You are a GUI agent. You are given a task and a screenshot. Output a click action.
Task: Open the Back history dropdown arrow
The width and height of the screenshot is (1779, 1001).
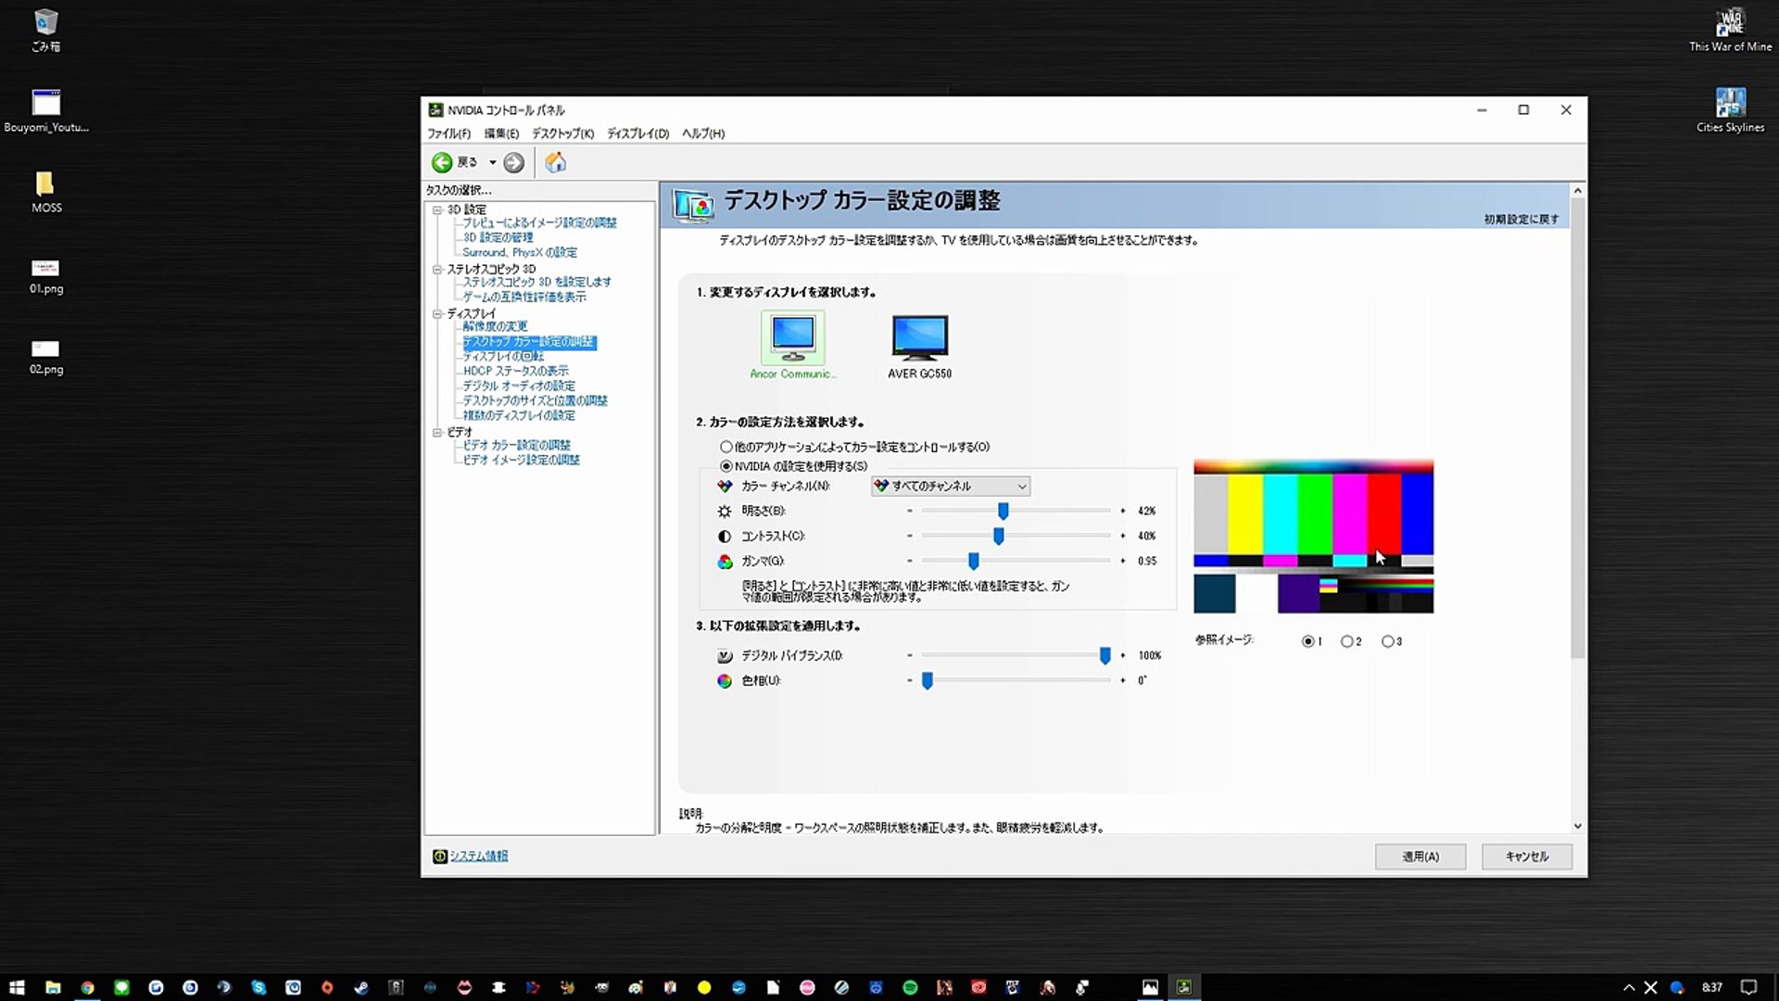(493, 163)
